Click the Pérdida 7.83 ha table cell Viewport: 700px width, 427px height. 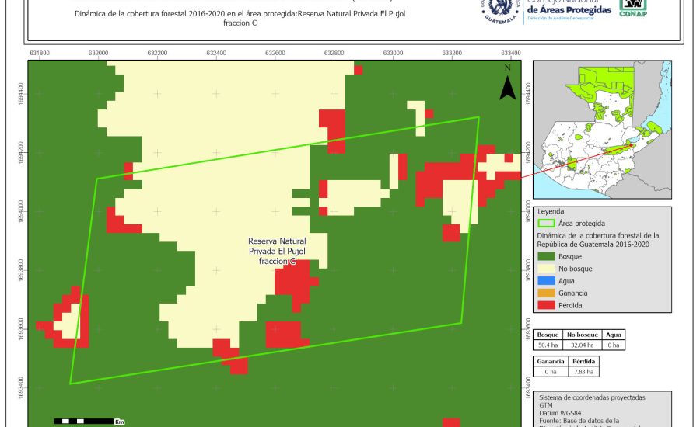click(583, 373)
